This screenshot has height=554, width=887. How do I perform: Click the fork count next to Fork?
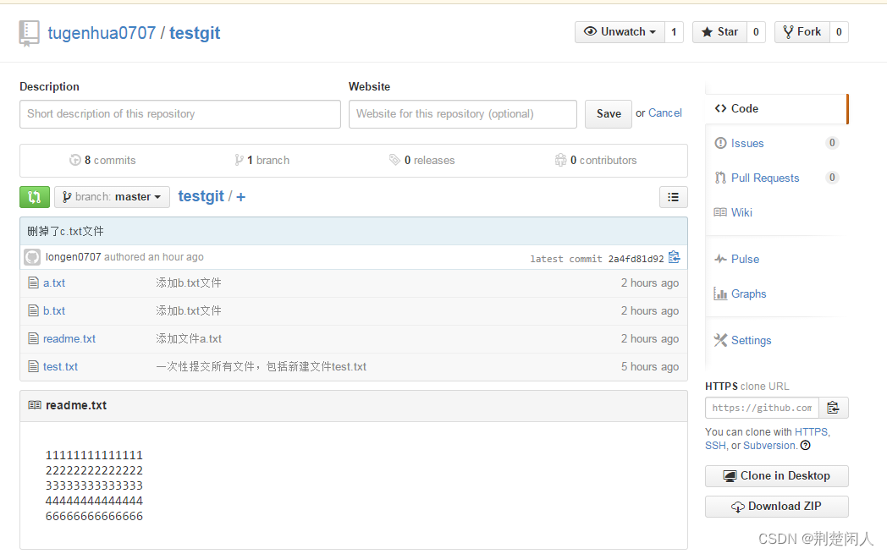pyautogui.click(x=839, y=31)
